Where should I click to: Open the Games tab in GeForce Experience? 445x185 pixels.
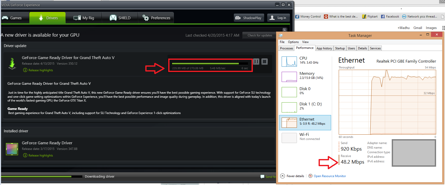coord(15,18)
